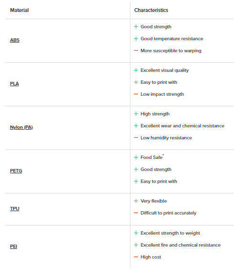Click the plus icon next to Food Safe

(136, 157)
